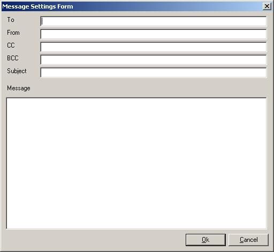274x252 pixels.
Task: Click the text caret inside the To field
Action: tap(42, 21)
